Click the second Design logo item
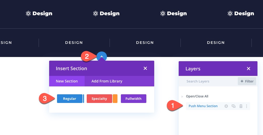The width and height of the screenshot is (263, 135). (x=106, y=13)
